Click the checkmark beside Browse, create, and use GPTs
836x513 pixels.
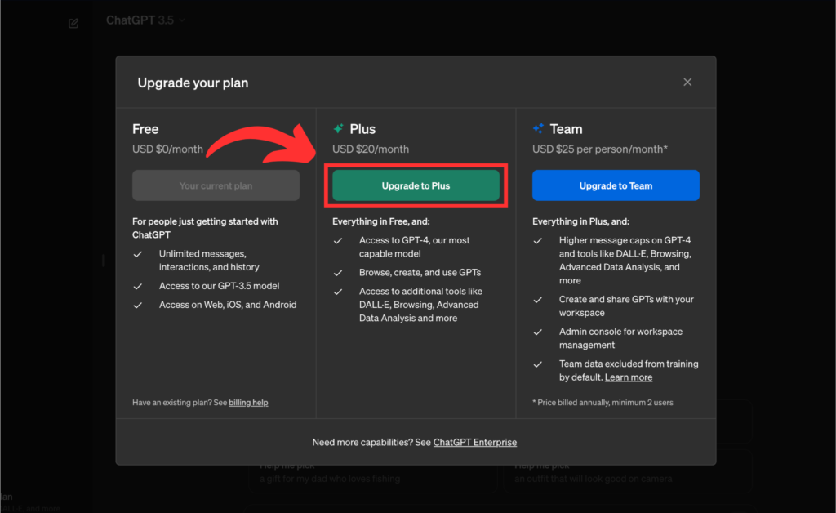tap(338, 273)
